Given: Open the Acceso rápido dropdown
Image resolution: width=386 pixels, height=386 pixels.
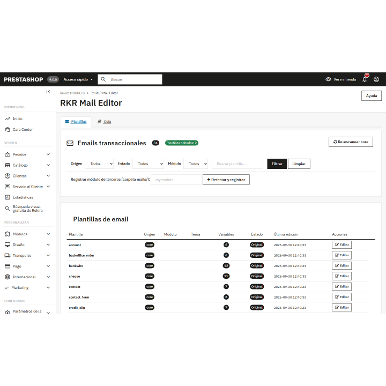Looking at the screenshot, I should pyautogui.click(x=78, y=79).
